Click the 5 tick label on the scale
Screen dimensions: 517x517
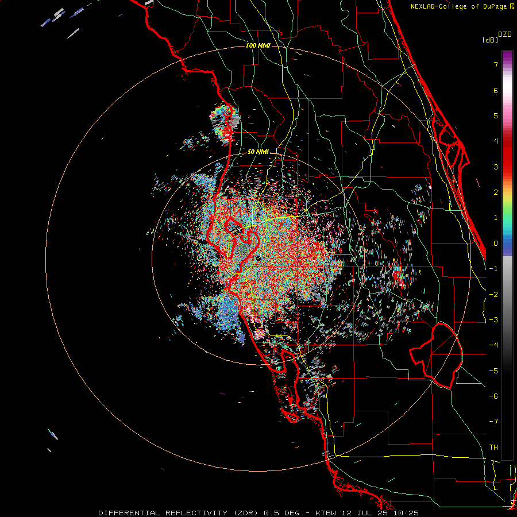click(496, 115)
